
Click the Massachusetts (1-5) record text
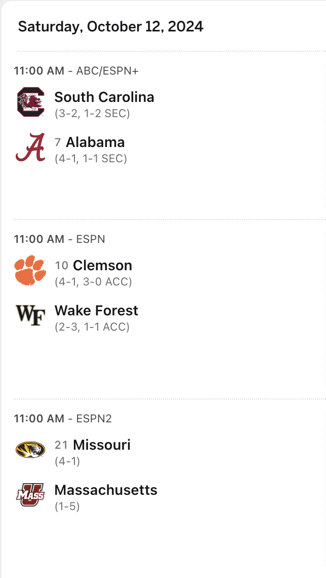[x=67, y=506]
